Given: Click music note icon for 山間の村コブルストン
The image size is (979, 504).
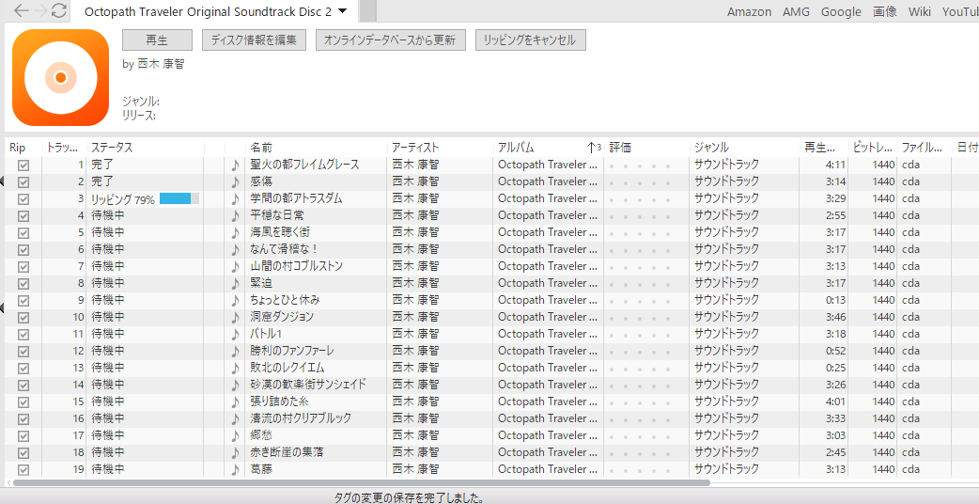Looking at the screenshot, I should click(x=235, y=267).
